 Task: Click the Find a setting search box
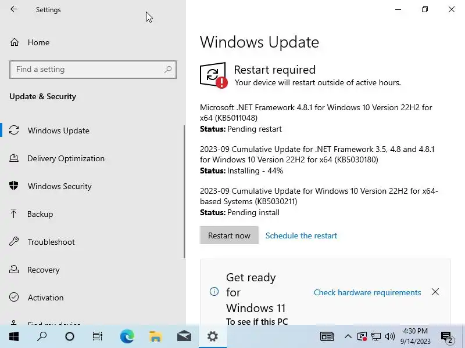[x=93, y=70]
